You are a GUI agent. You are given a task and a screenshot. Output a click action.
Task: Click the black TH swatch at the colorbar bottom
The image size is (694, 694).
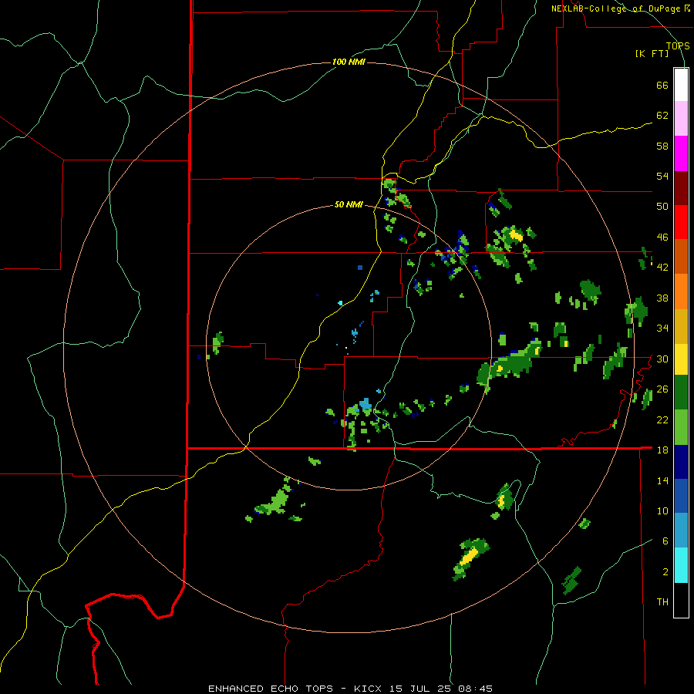tap(681, 600)
